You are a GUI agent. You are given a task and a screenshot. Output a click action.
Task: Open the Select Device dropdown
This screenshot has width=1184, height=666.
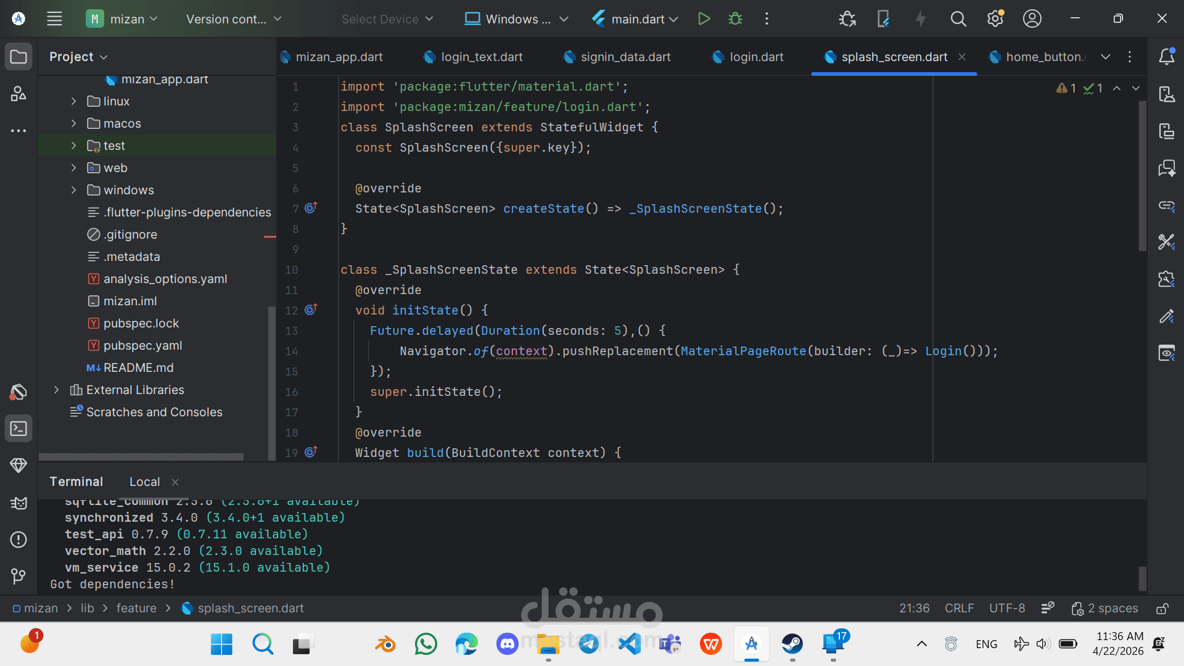tap(387, 19)
